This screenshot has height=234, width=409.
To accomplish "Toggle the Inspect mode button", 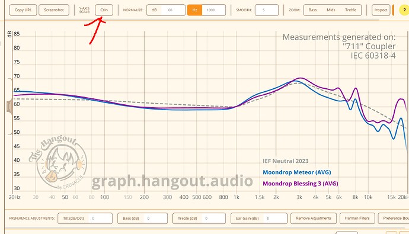I will click(381, 10).
